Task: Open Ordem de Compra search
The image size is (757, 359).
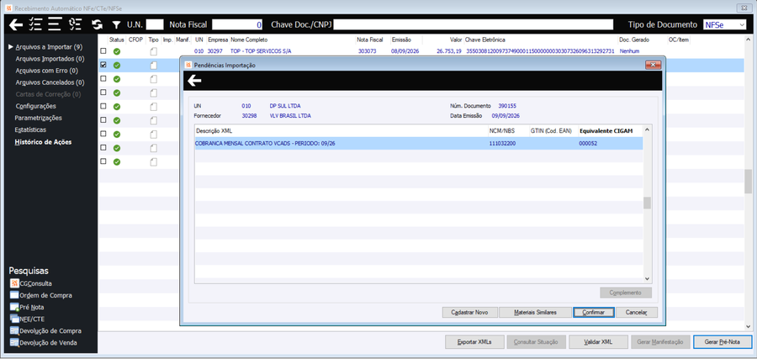Action: (41, 295)
